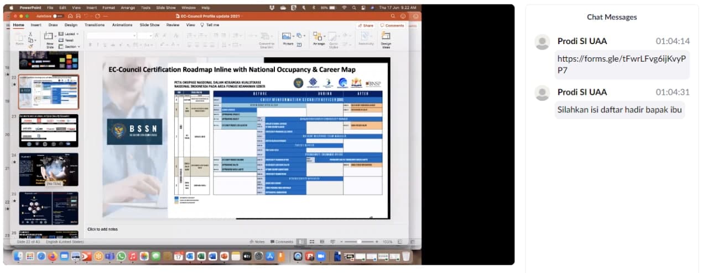The image size is (708, 273).
Task: Click 'English (United States)' in status bar
Action: pyautogui.click(x=65, y=242)
